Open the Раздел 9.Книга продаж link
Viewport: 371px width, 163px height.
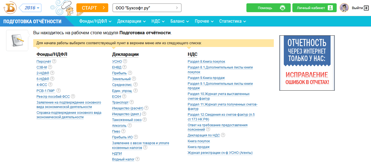[206, 78]
